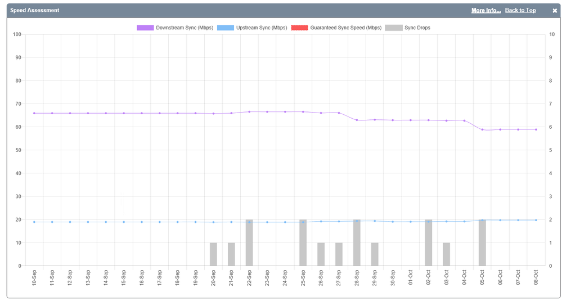Click the Back to Top link
562x305 pixels.
pyautogui.click(x=520, y=11)
